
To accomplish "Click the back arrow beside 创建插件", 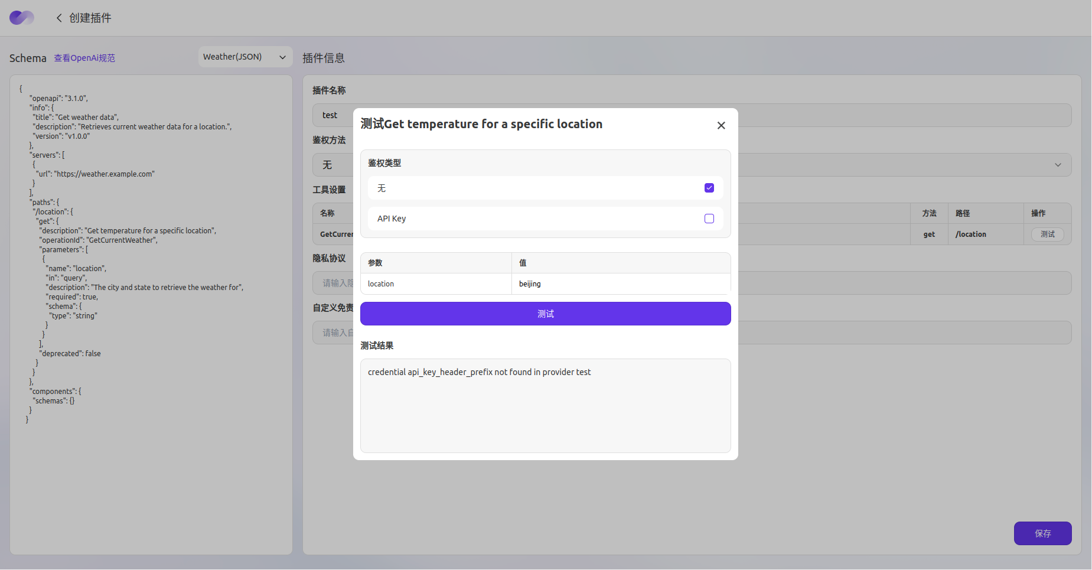I will [x=59, y=18].
